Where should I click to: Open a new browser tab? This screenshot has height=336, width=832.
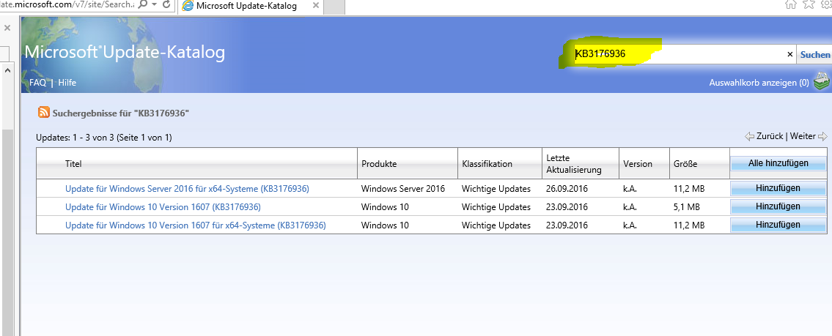(334, 7)
